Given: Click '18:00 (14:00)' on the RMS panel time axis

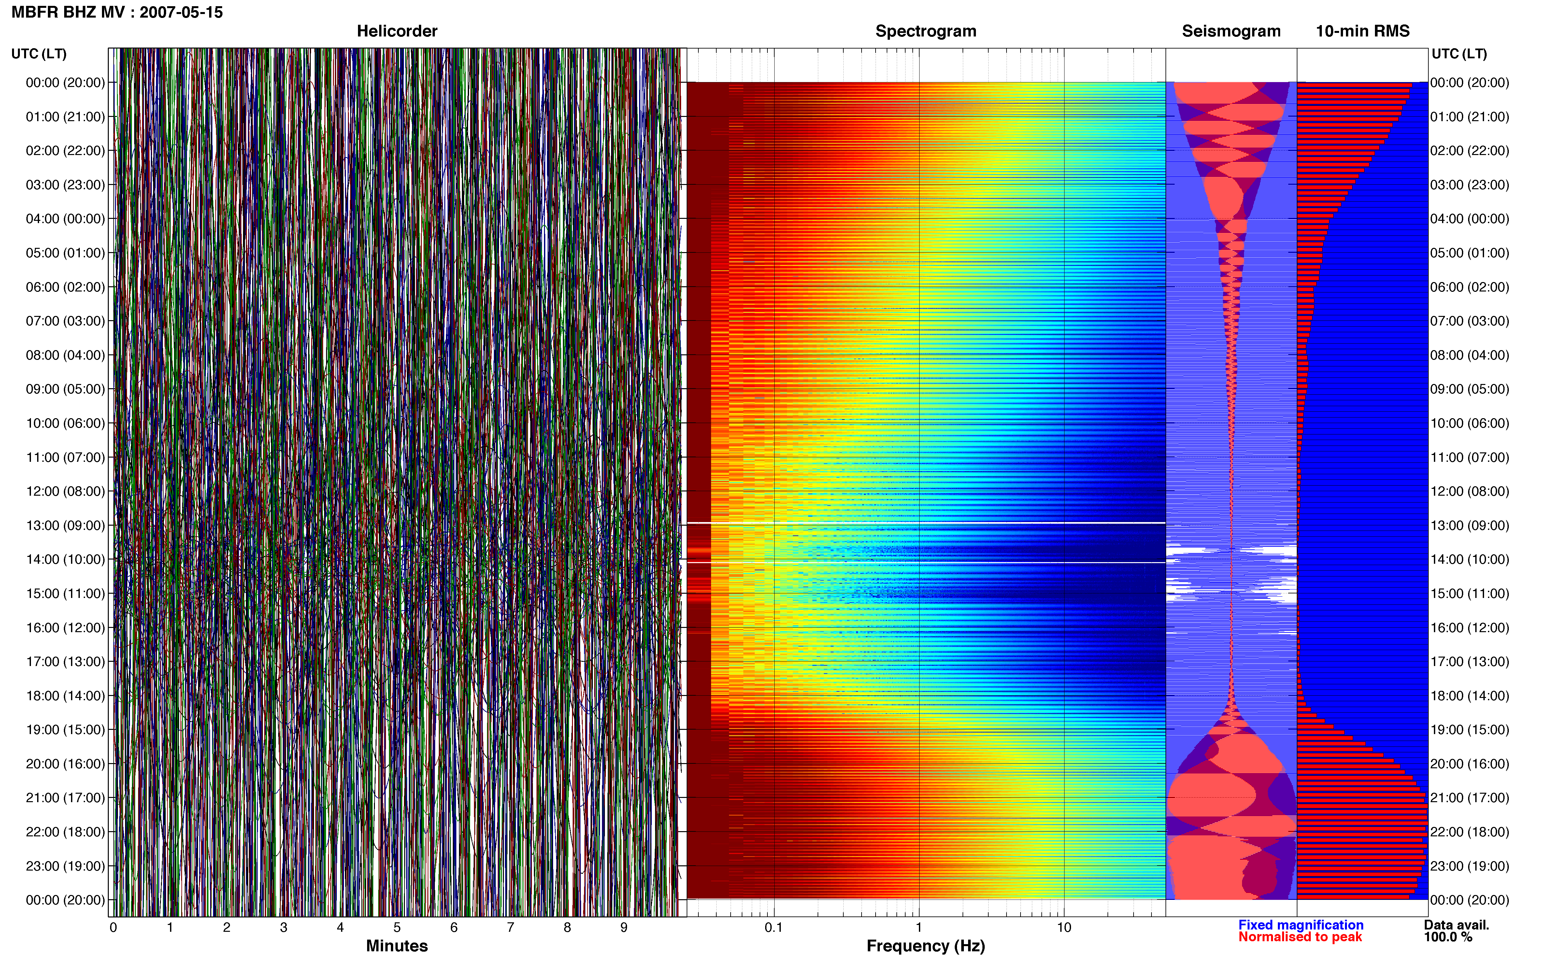Looking at the screenshot, I should point(1469,696).
